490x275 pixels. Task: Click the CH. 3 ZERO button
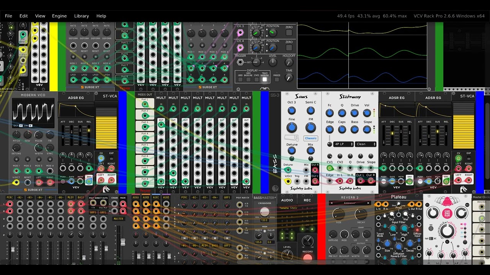coord(289,33)
